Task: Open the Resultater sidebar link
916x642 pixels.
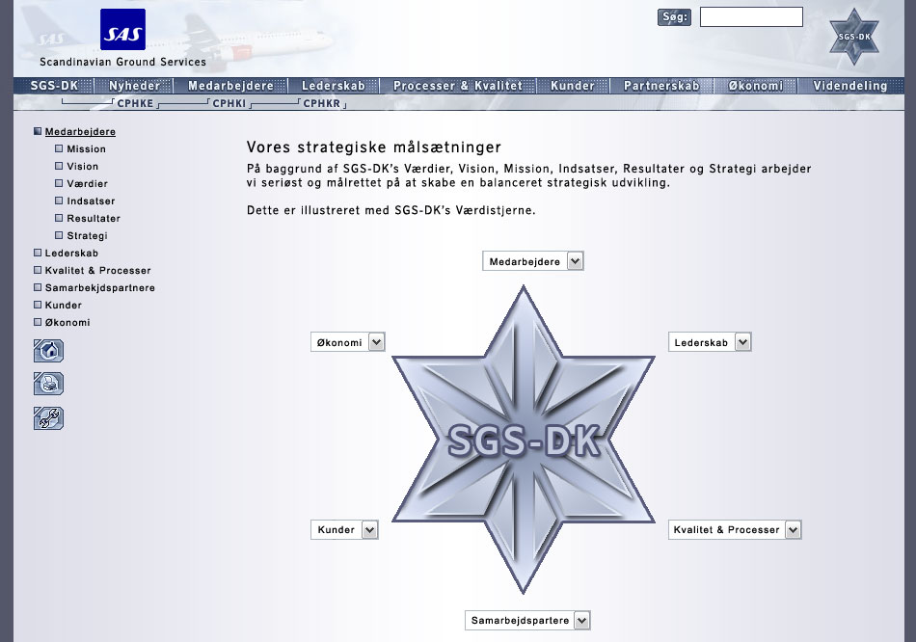Action: (94, 219)
